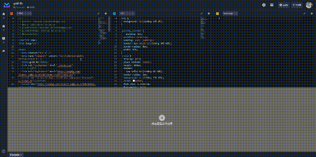Open JavaScript panel settings gear
The image size is (316, 157).
(x=312, y=13)
